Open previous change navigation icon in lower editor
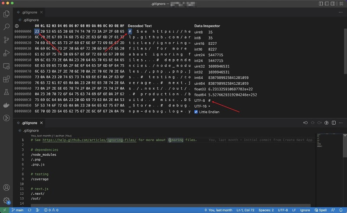This screenshot has height=213, width=347. coord(305,123)
